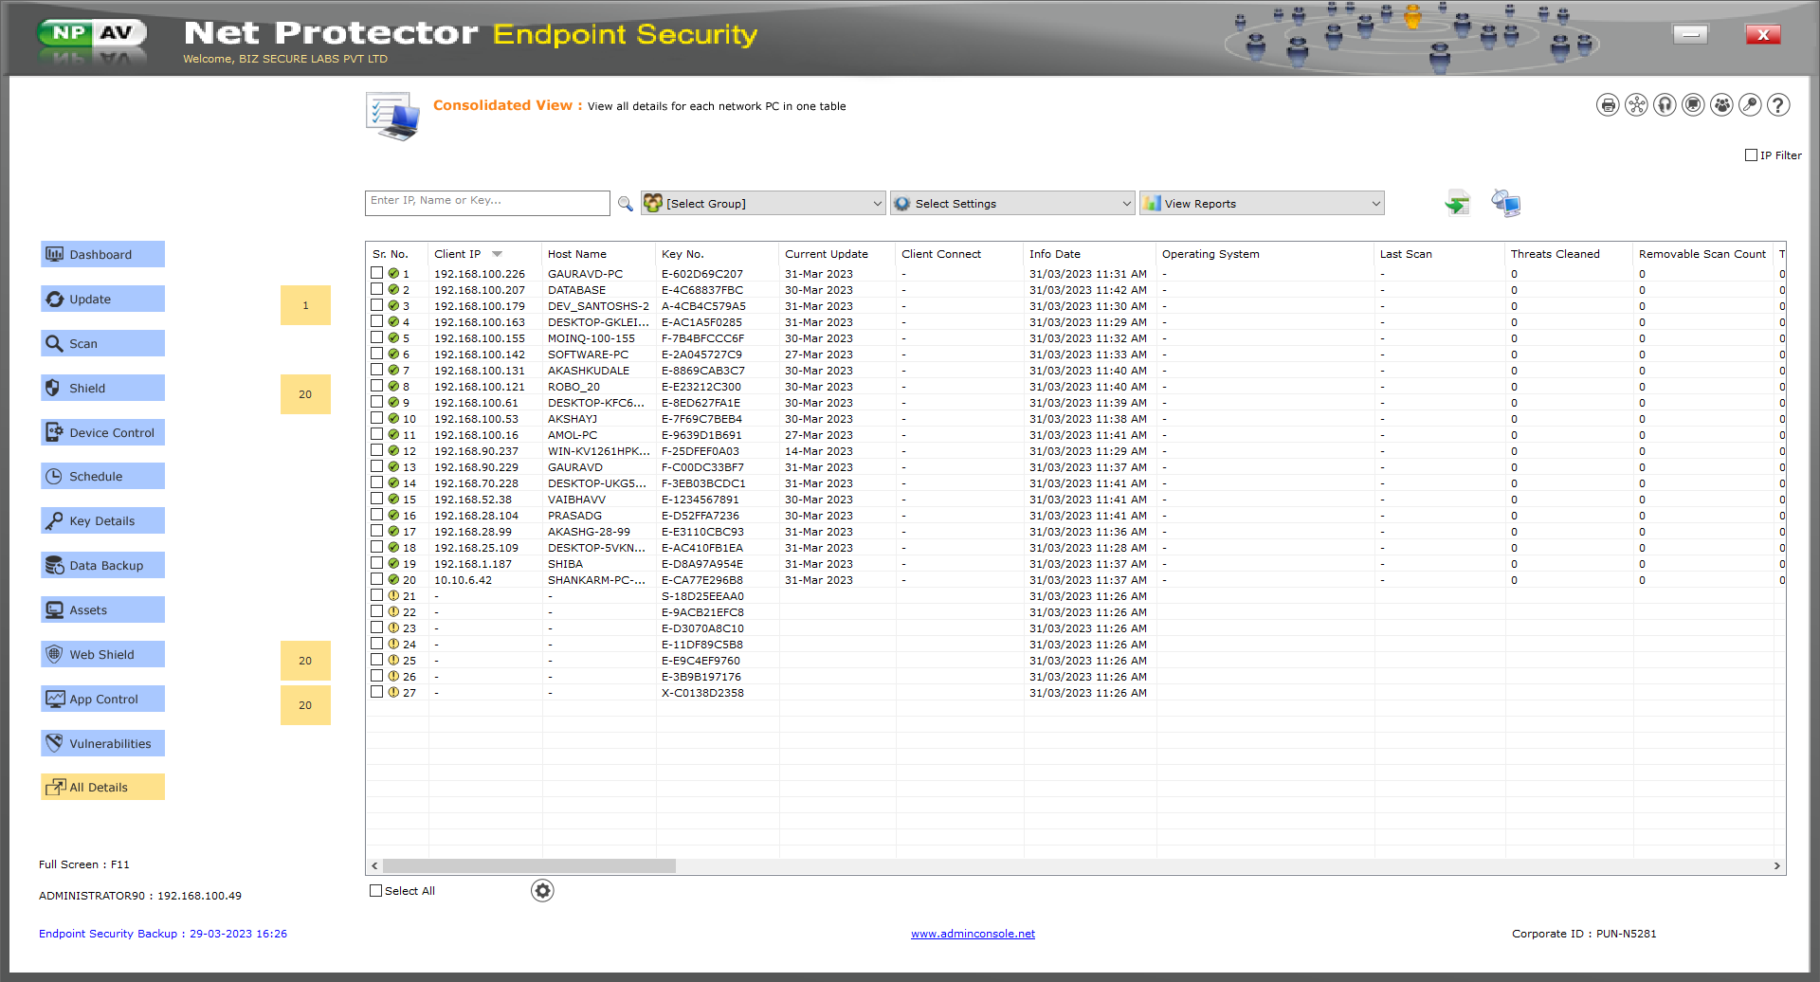Click the key E-1234567891 cell
This screenshot has width=1820, height=982.
701,500
